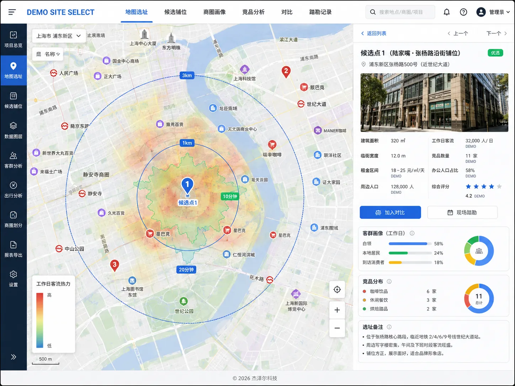Switch to 竞品分析 tab
This screenshot has width=515, height=386.
[253, 12]
